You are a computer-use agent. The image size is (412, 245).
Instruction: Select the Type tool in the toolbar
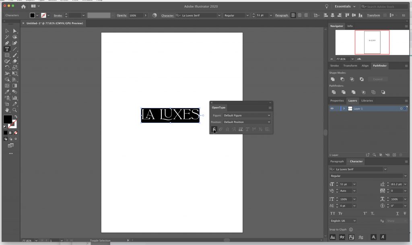pyautogui.click(x=7, y=49)
